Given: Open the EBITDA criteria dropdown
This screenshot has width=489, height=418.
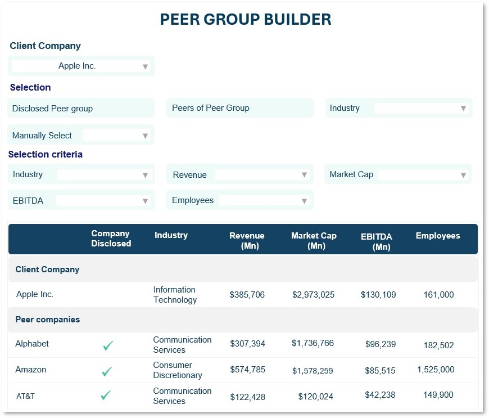Looking at the screenshot, I should 144,201.
